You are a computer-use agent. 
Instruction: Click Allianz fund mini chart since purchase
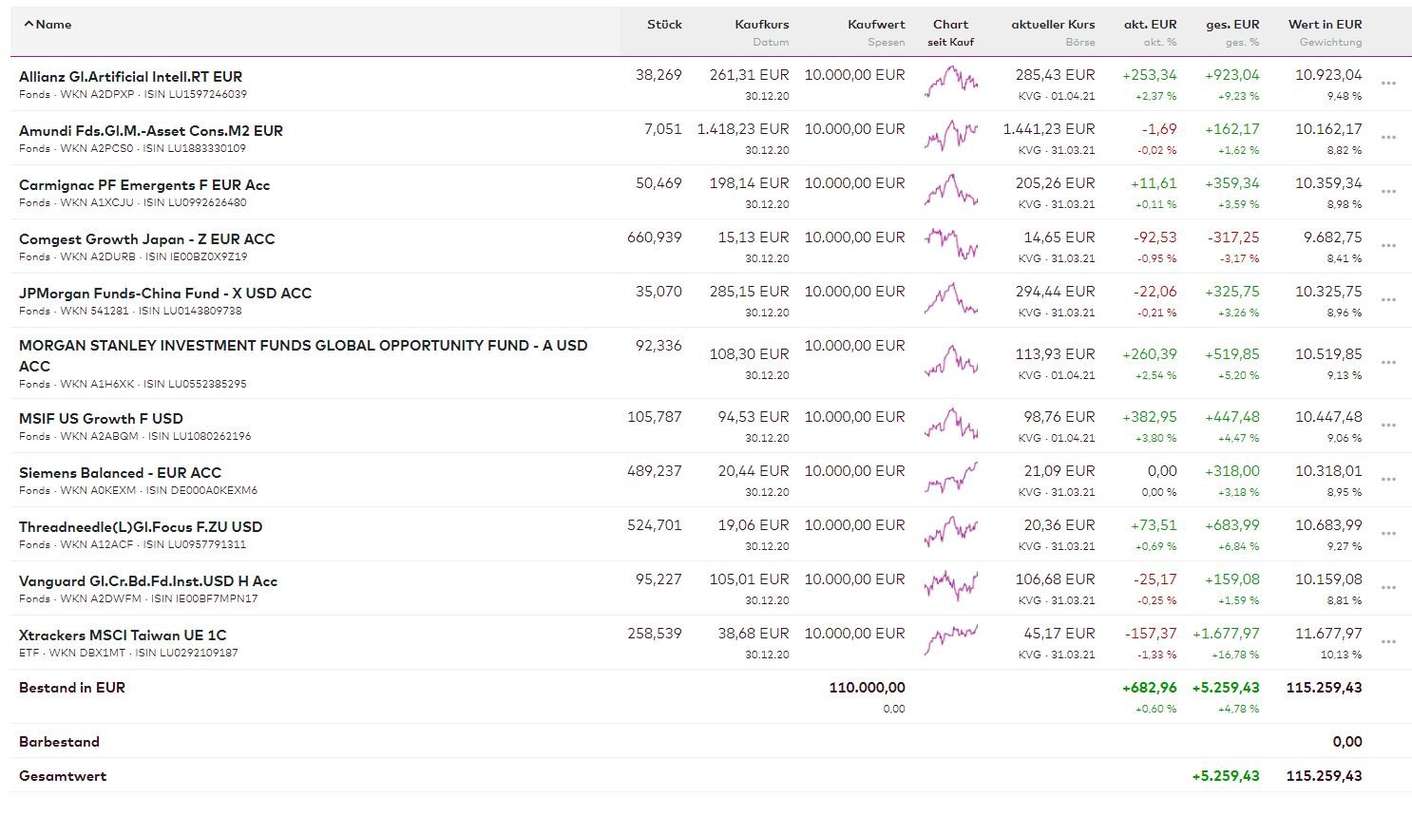950,83
